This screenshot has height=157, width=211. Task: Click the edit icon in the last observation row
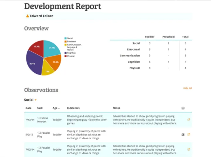pyautogui.click(x=189, y=149)
